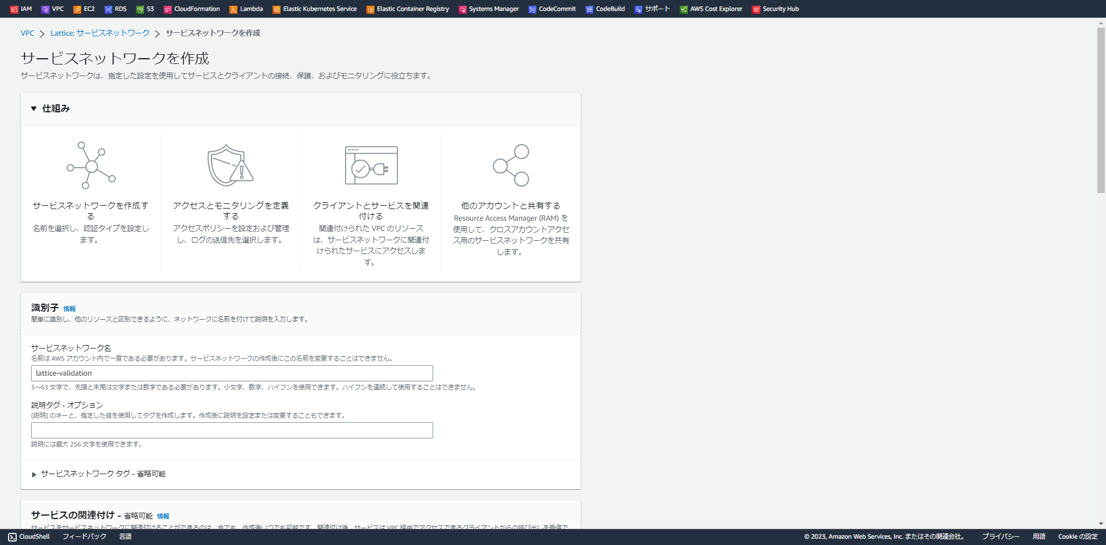
Task: Click the サービスネットワークを作成する step heading
Action: coord(90,211)
